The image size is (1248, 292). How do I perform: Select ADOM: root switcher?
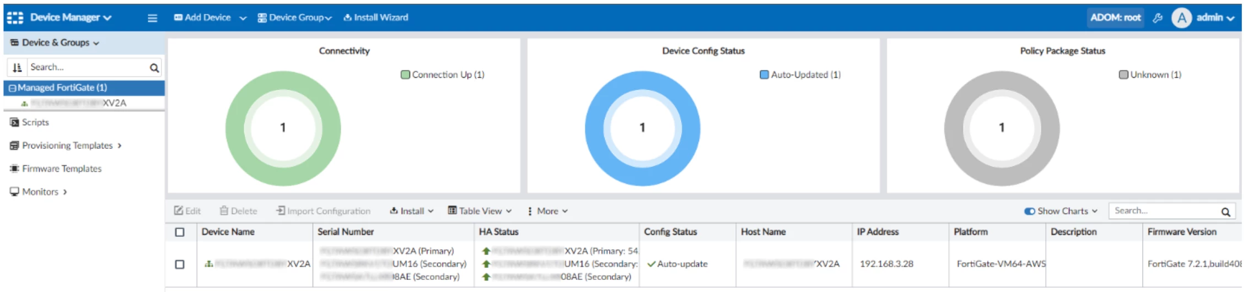click(1115, 18)
